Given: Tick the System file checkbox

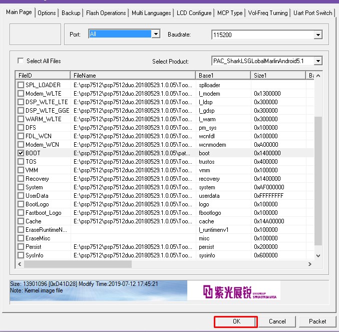Looking at the screenshot, I should 21,187.
